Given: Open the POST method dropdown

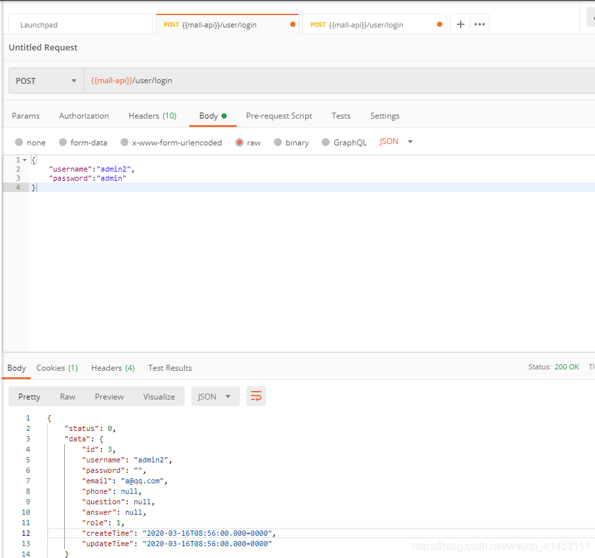Looking at the screenshot, I should (47, 81).
